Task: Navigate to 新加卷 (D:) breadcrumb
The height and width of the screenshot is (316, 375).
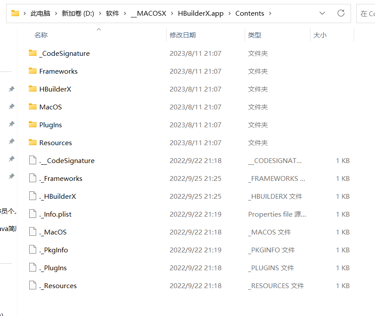Action: tap(78, 14)
